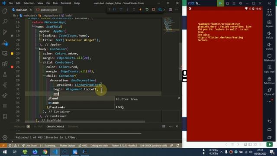
Task: Click Close all rocket in Nox
Action: coord(269,92)
